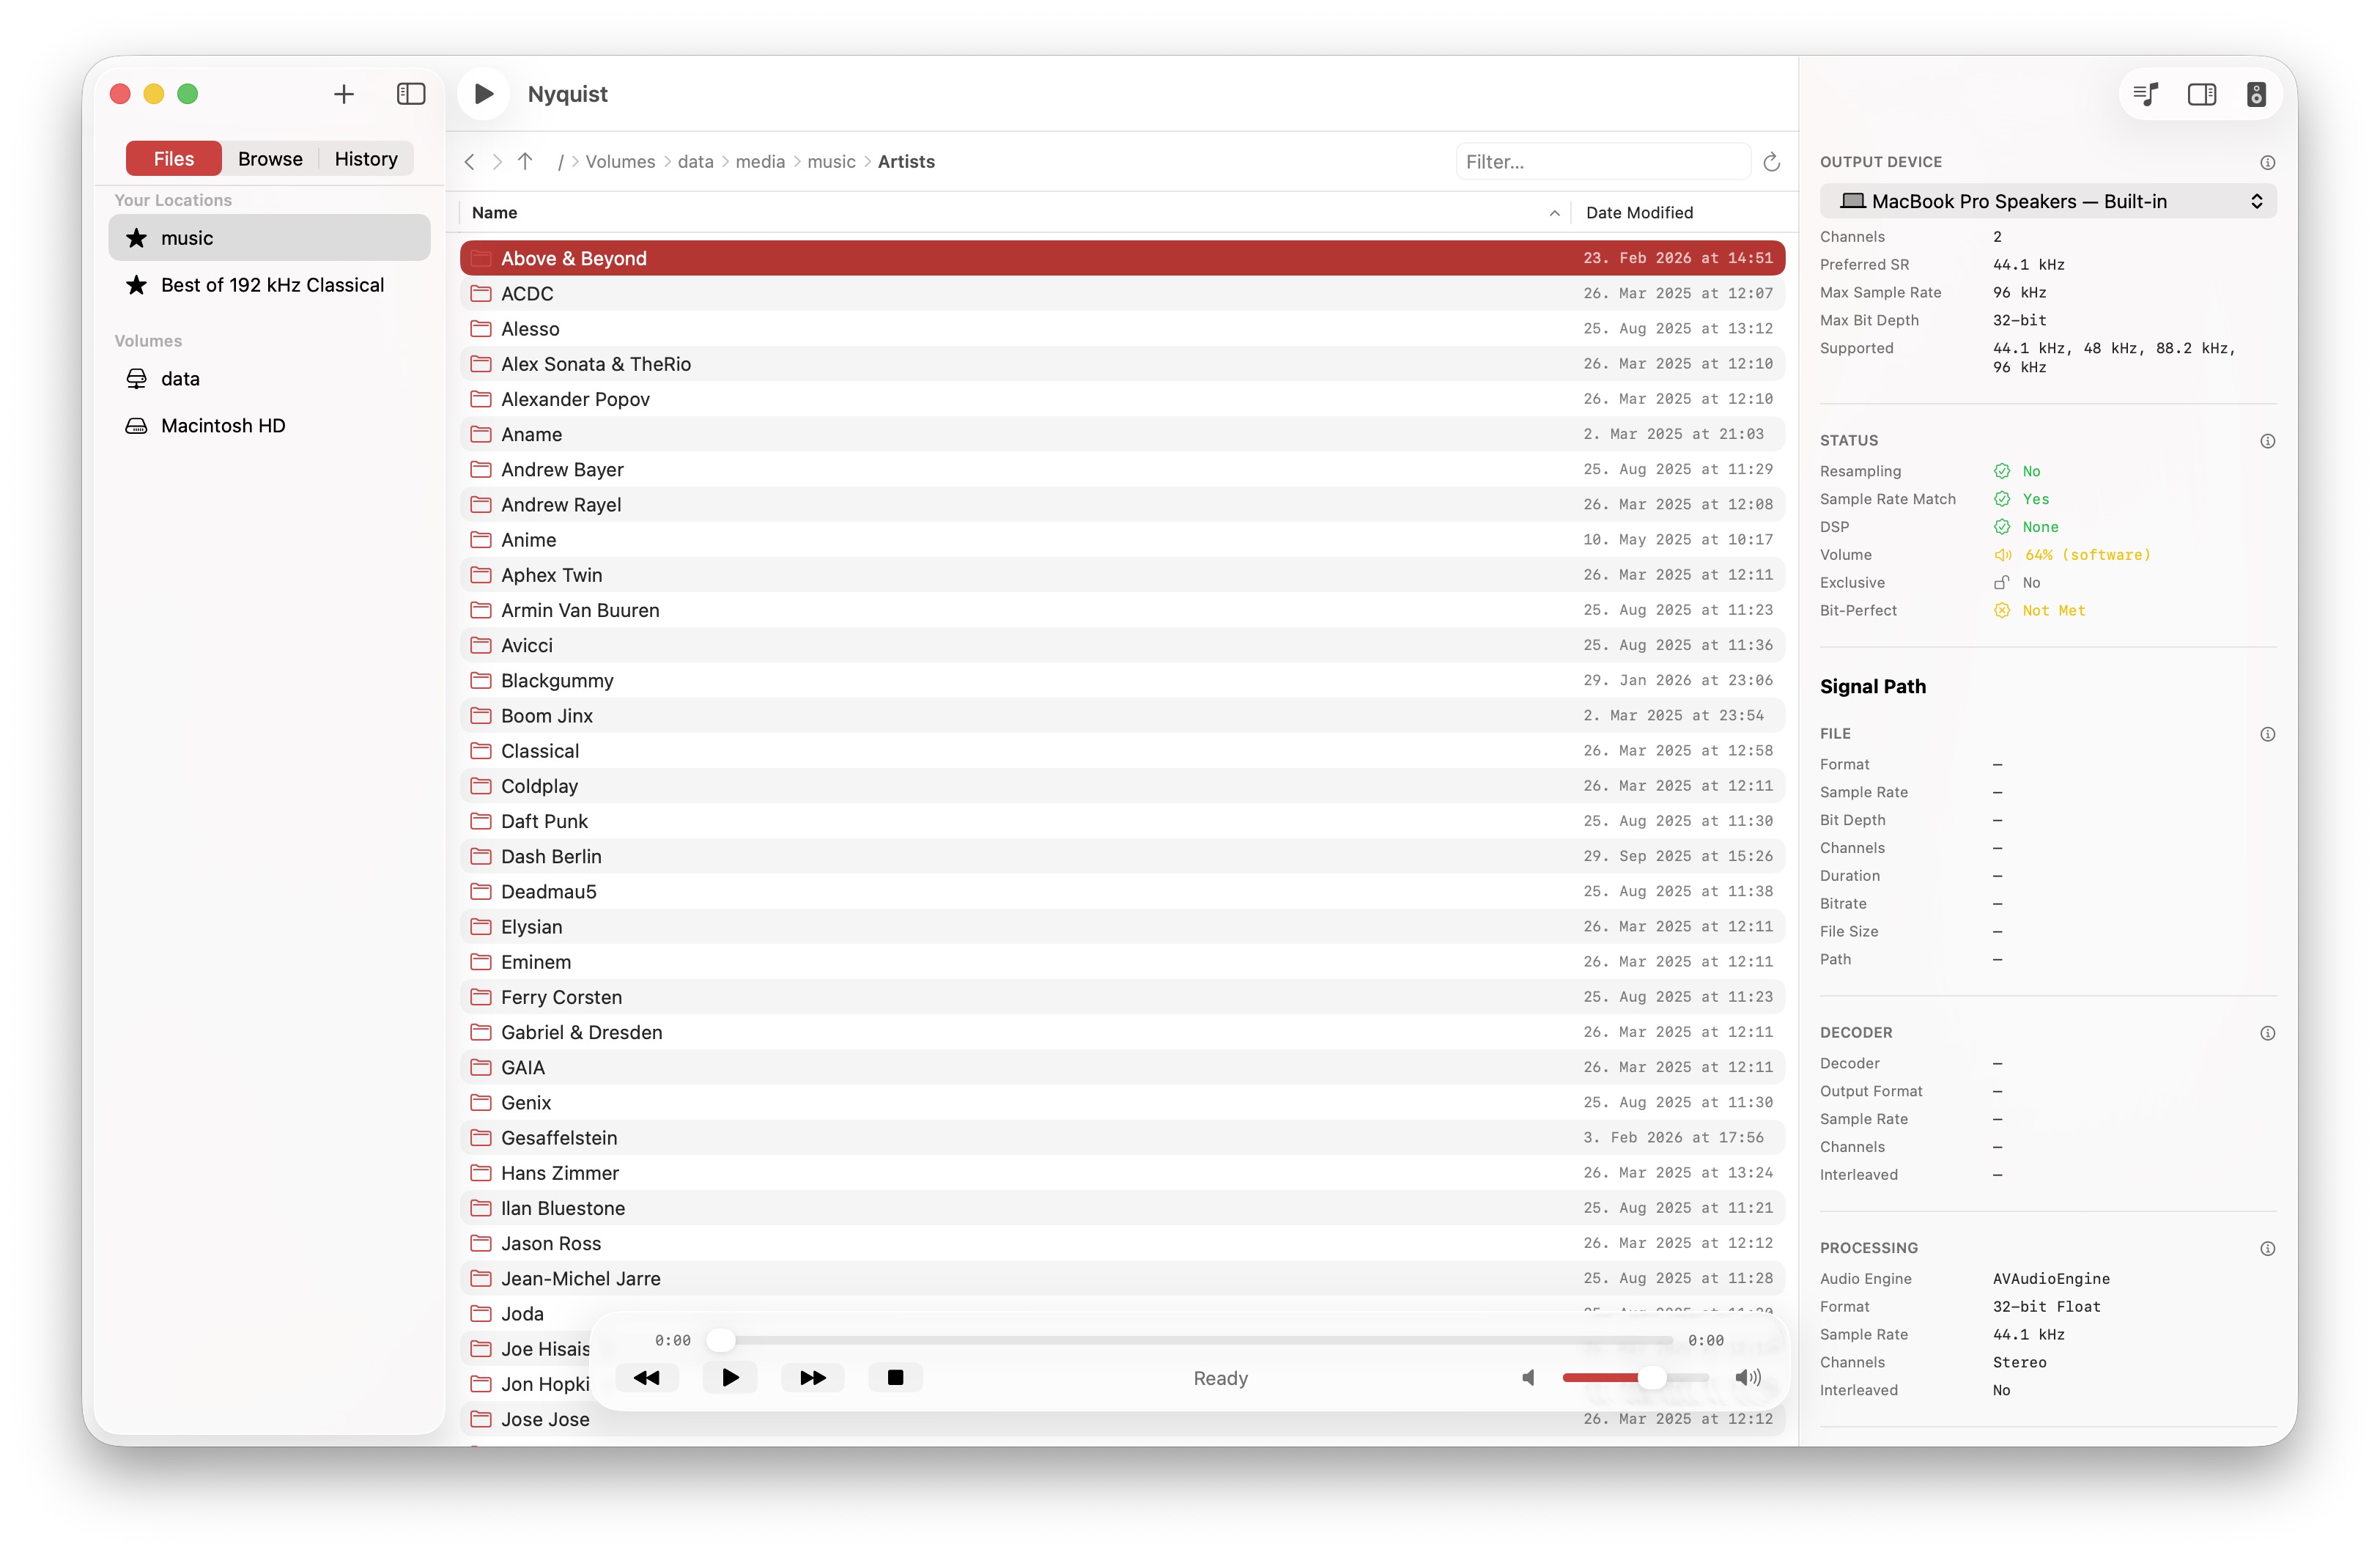Open the MacBook Pro Speakers output dropdown
Image resolution: width=2380 pixels, height=1555 pixels.
click(2047, 201)
